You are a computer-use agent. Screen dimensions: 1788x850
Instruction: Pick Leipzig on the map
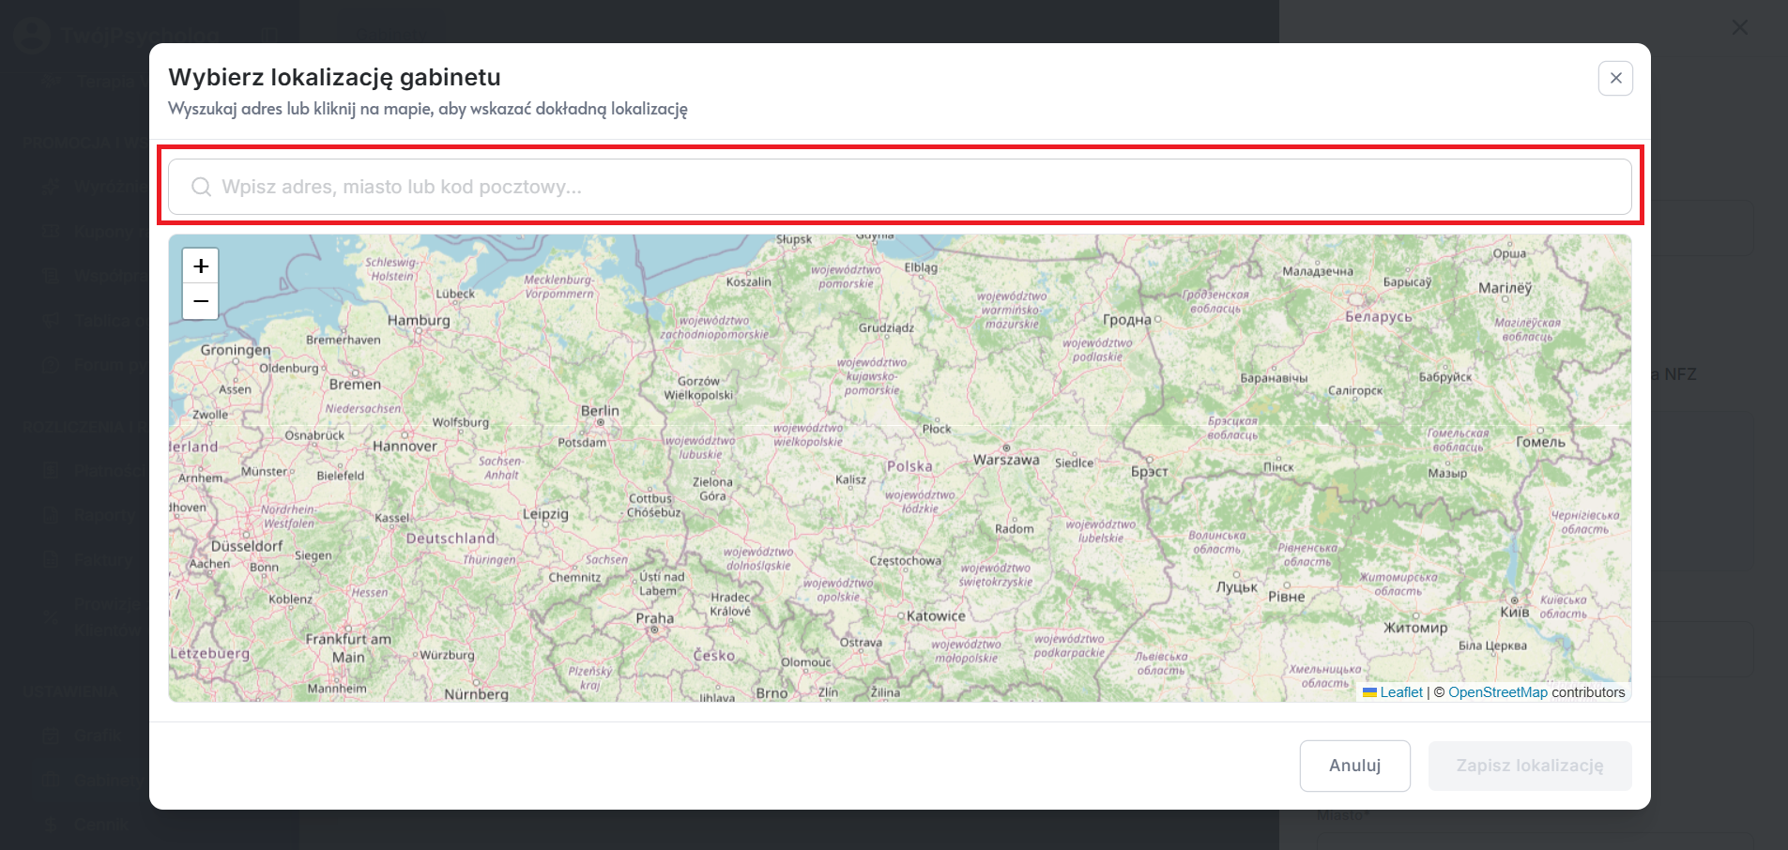[x=545, y=514]
